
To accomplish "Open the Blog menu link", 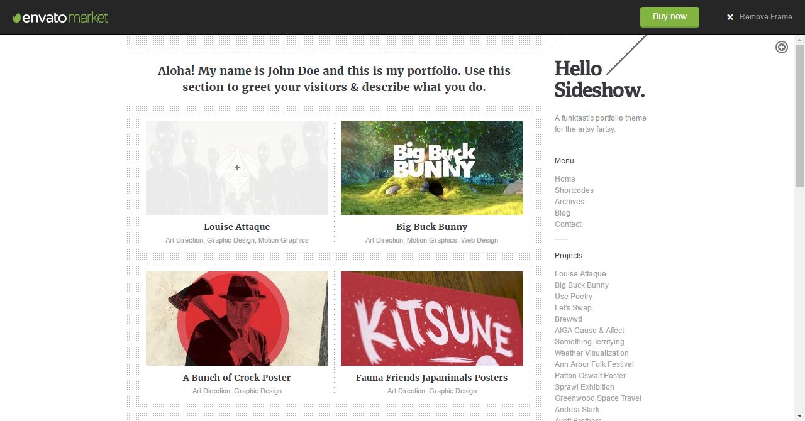I will [562, 213].
